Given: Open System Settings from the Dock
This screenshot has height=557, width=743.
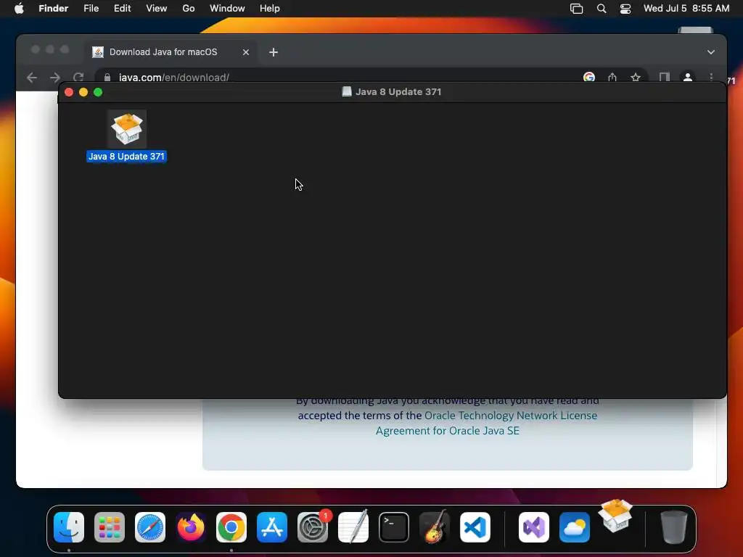Looking at the screenshot, I should point(313,527).
